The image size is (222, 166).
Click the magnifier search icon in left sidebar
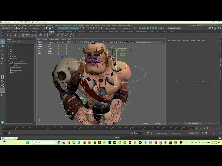(x=2, y=95)
